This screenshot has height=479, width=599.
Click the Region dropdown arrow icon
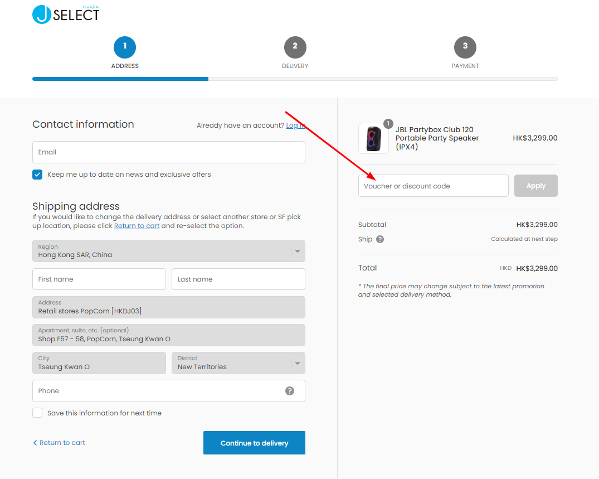click(297, 251)
